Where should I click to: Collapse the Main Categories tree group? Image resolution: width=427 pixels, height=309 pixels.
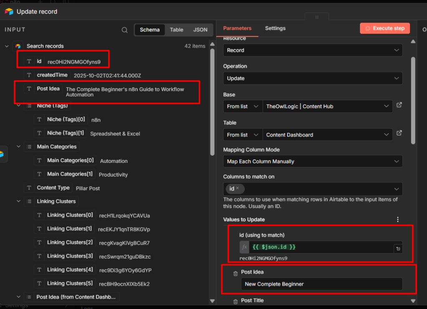[19, 147]
